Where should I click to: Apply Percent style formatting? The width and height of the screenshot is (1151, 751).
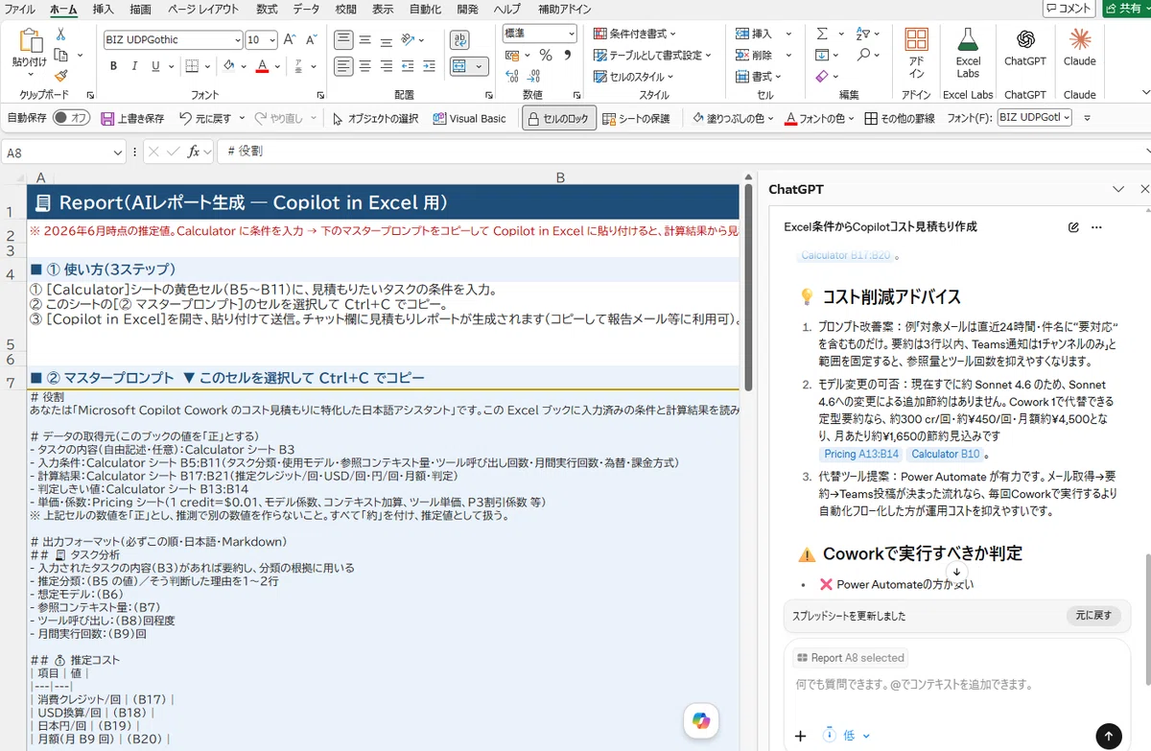click(545, 56)
